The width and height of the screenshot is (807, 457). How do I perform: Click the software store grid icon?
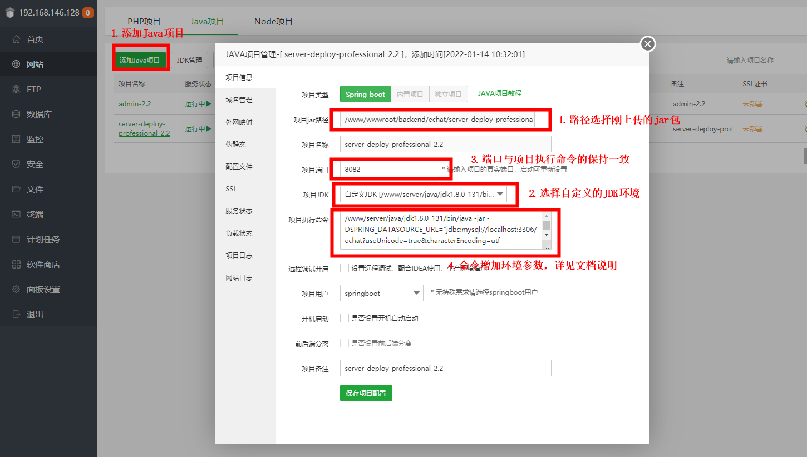click(17, 265)
